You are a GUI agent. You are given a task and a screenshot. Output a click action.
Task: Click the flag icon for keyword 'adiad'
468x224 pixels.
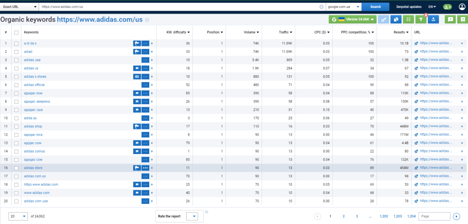pyautogui.click(x=137, y=52)
